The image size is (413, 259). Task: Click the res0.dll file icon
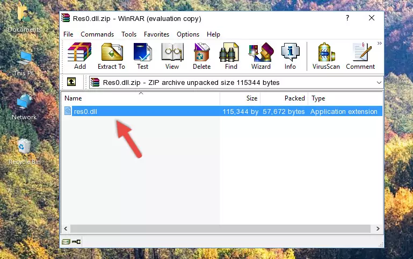(x=68, y=111)
